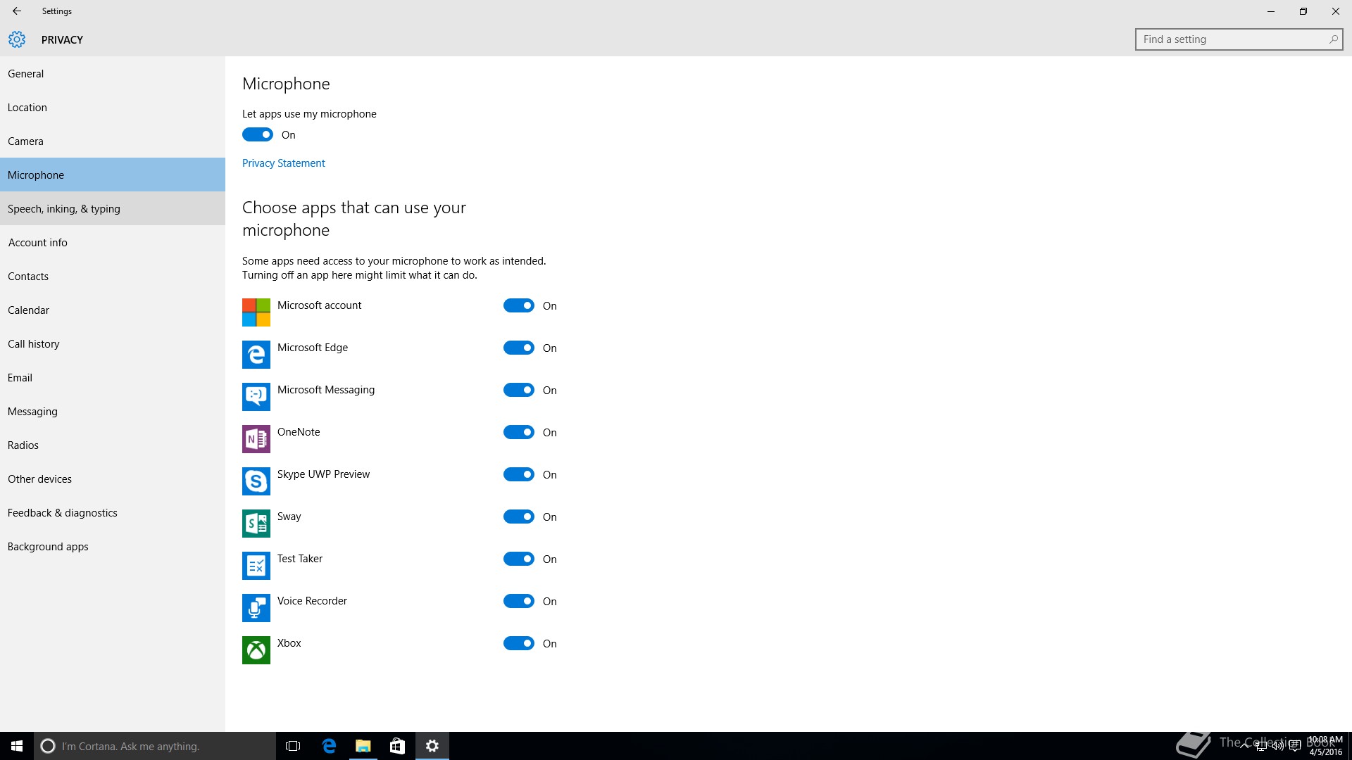Turn off Voice Recorder microphone access

click(519, 601)
